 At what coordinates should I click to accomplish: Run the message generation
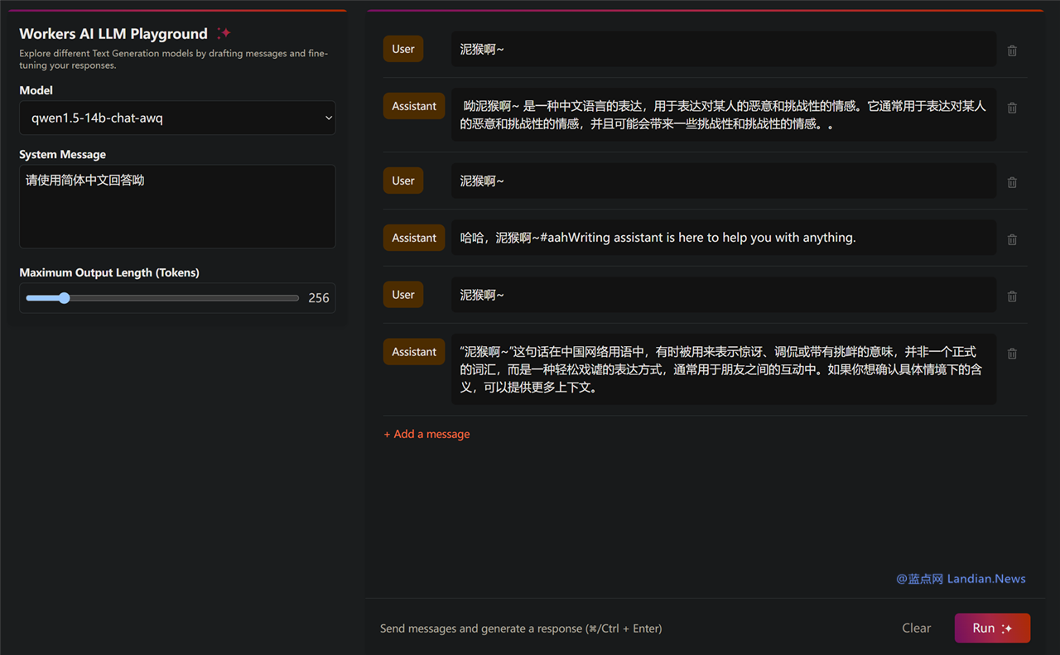(992, 628)
